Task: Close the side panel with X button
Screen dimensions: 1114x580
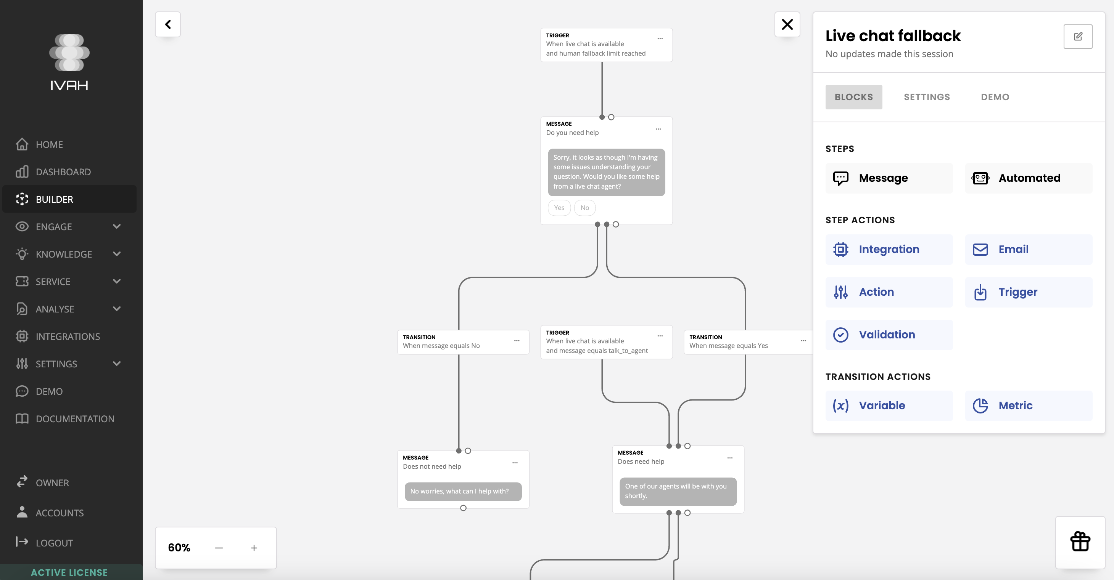Action: point(787,24)
